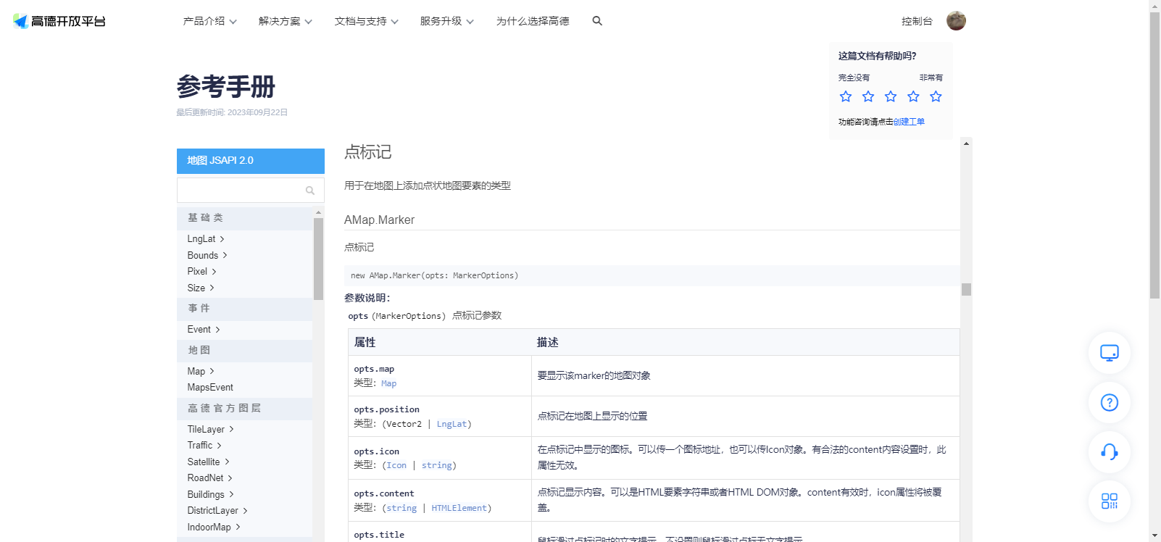Click the browser page scrollbar thumb
This screenshot has height=542, width=1161.
(x=1154, y=155)
